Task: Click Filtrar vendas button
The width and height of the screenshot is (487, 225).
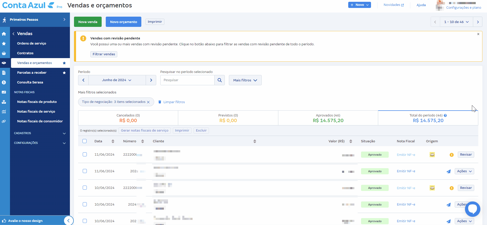Action: [x=104, y=54]
